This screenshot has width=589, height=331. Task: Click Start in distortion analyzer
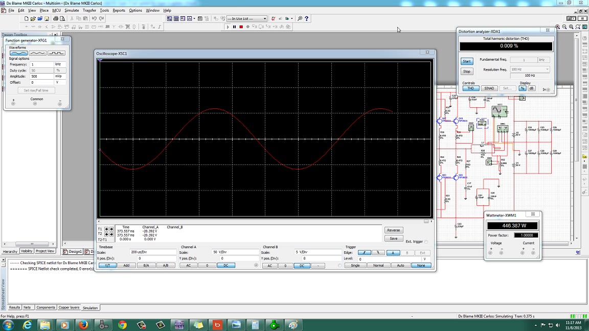point(466,61)
